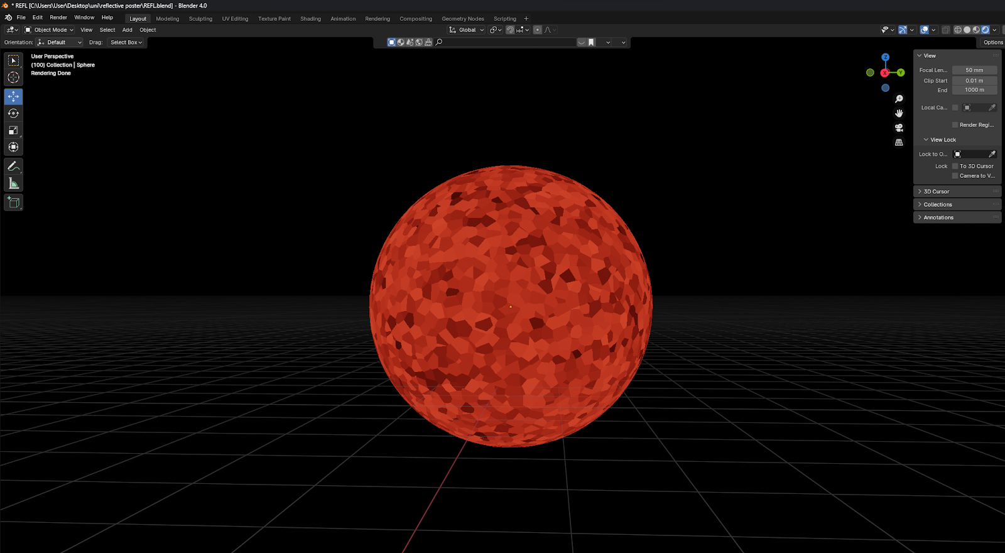
Task: Expand the Annotations panel
Action: tap(957, 217)
